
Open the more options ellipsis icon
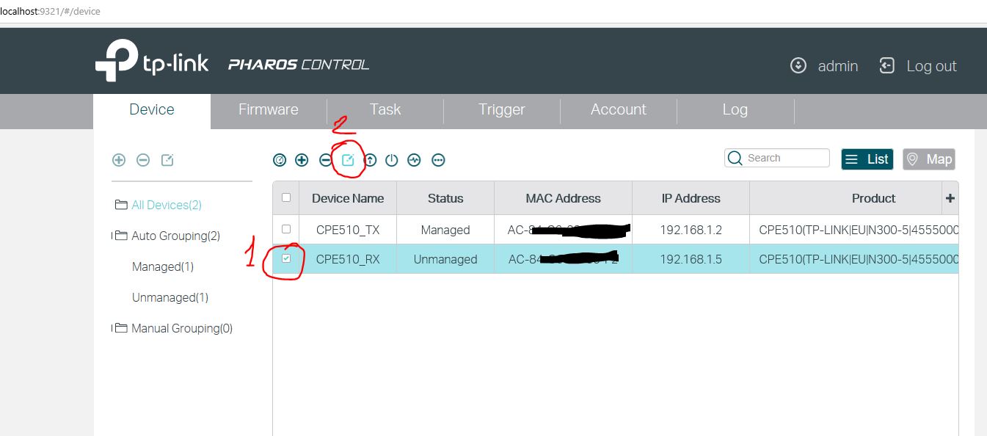coord(438,160)
